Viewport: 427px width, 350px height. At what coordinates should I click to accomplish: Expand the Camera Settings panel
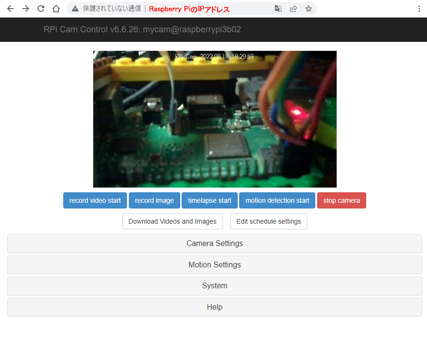[214, 244]
